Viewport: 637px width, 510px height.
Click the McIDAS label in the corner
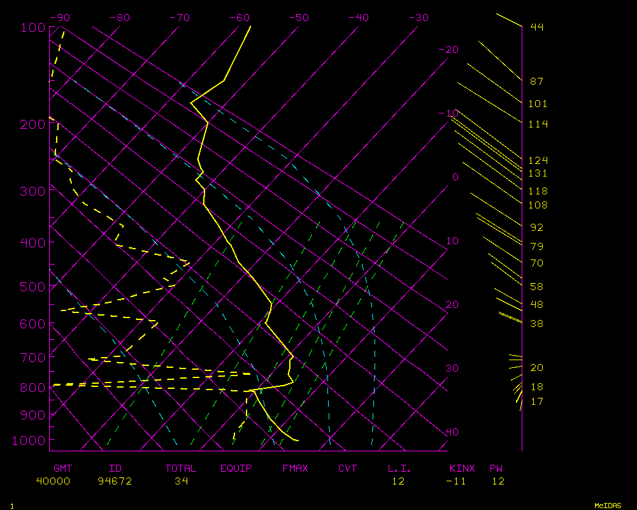[607, 505]
